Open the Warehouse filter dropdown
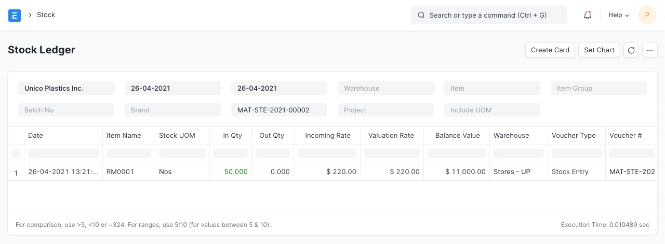The width and height of the screenshot is (665, 244). 385,89
